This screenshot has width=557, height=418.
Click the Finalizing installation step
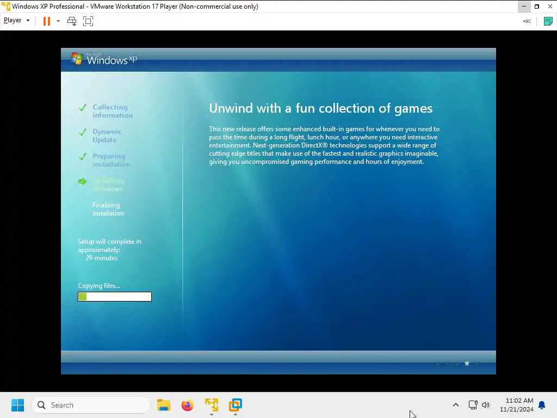click(x=108, y=209)
